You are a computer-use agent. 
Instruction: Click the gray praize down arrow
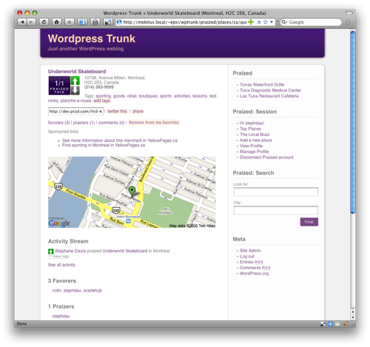(x=75, y=90)
